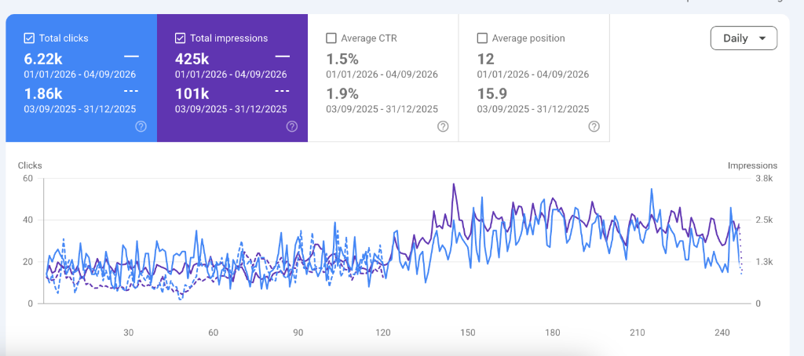The image size is (804, 356).
Task: Click the 40 clicks axis label
Action: point(27,220)
